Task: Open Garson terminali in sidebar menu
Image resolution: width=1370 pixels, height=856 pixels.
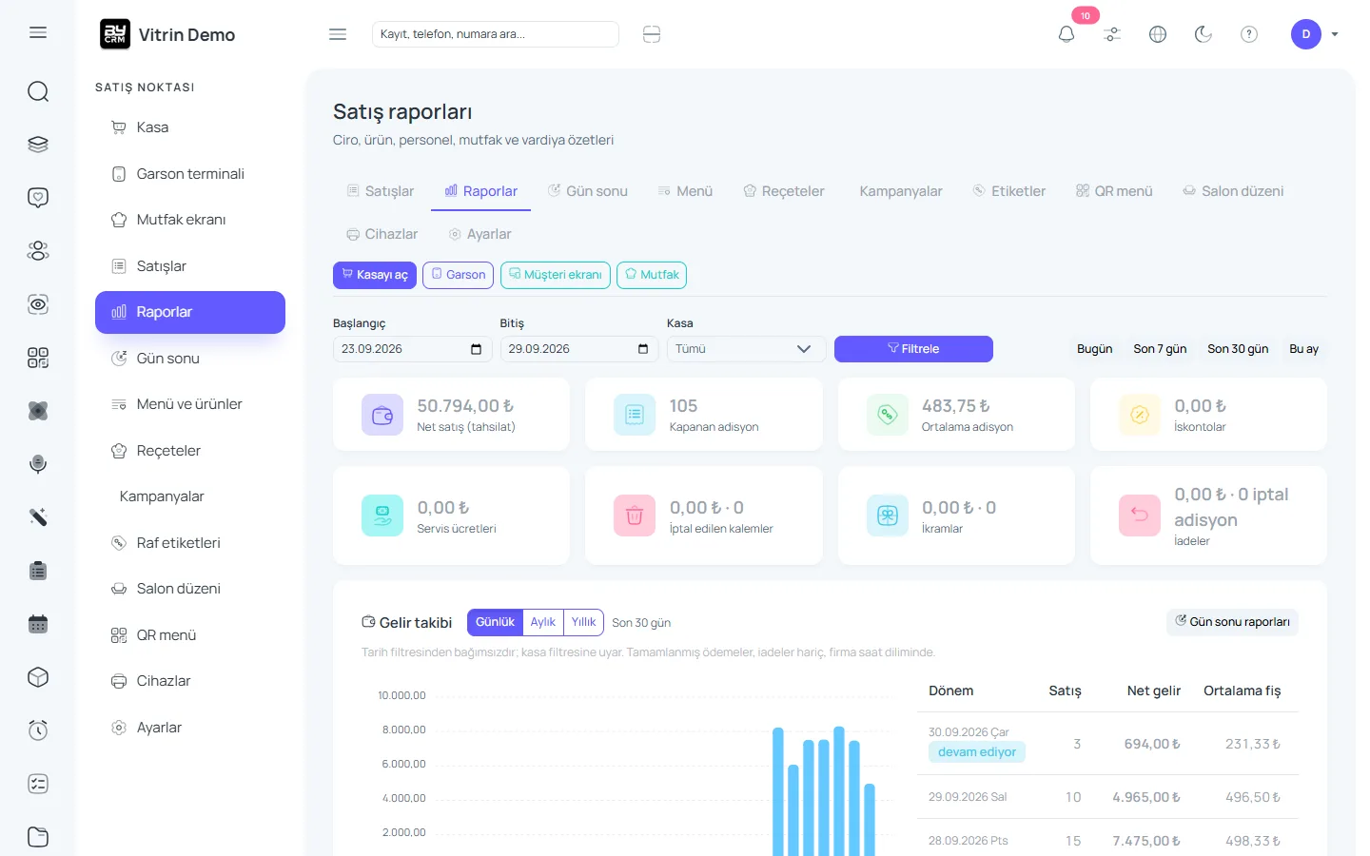Action: tap(190, 174)
